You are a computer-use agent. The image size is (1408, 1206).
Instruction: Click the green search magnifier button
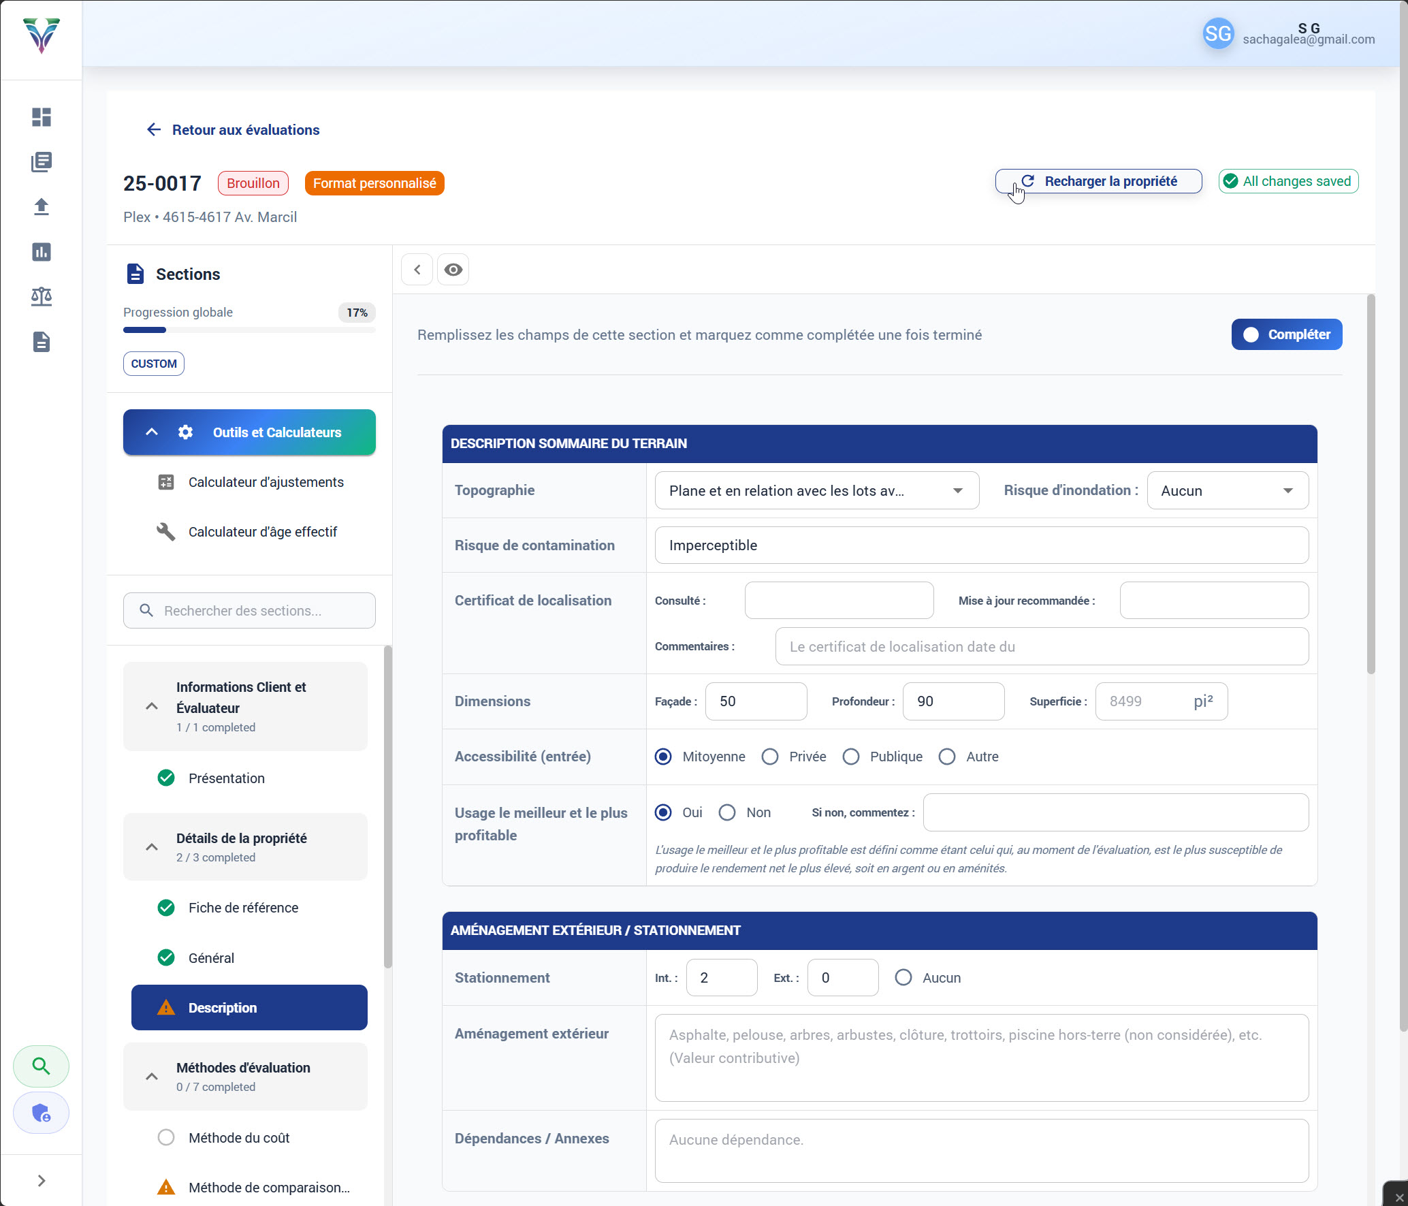pos(41,1066)
